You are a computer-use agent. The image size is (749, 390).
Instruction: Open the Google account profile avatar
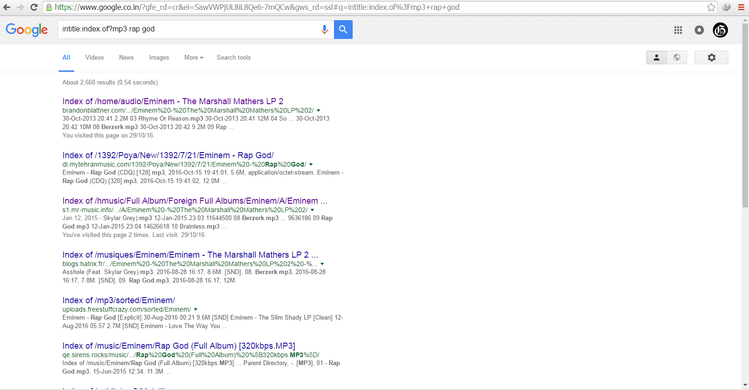(720, 30)
